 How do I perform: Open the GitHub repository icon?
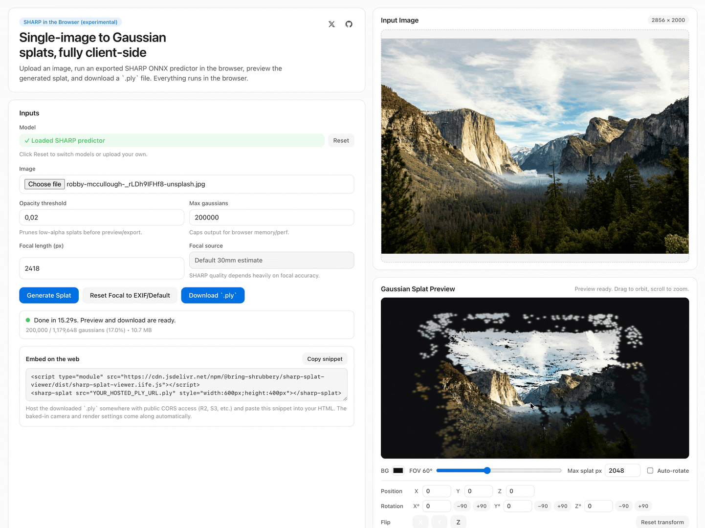(349, 24)
